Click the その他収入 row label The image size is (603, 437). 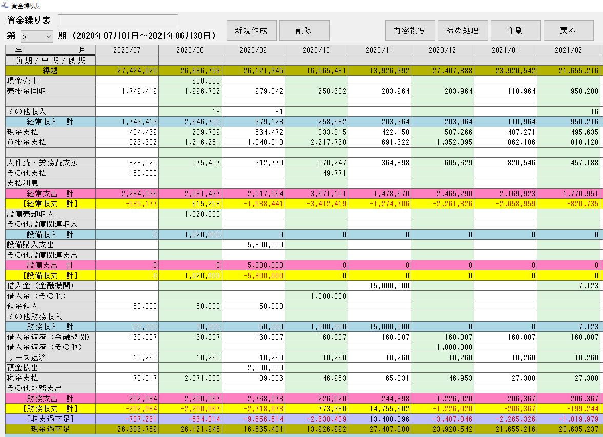tap(50, 112)
